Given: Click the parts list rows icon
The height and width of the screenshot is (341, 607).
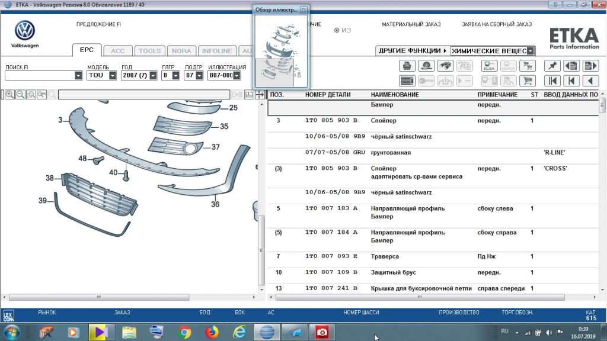Looking at the screenshot, I should click(x=407, y=81).
